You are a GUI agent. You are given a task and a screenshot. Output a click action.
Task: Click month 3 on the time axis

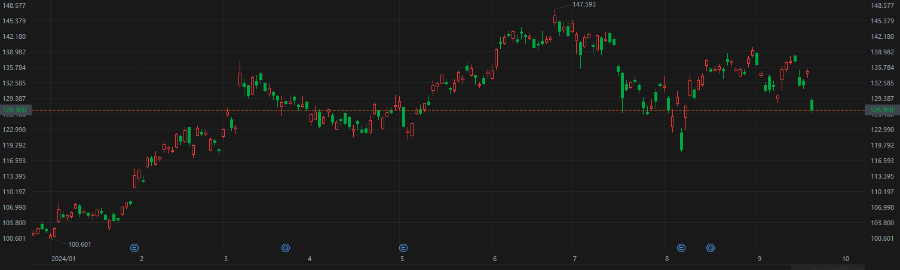click(x=226, y=259)
